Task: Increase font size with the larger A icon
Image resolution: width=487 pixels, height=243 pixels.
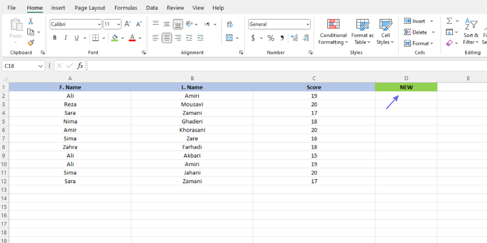Action: (x=128, y=24)
